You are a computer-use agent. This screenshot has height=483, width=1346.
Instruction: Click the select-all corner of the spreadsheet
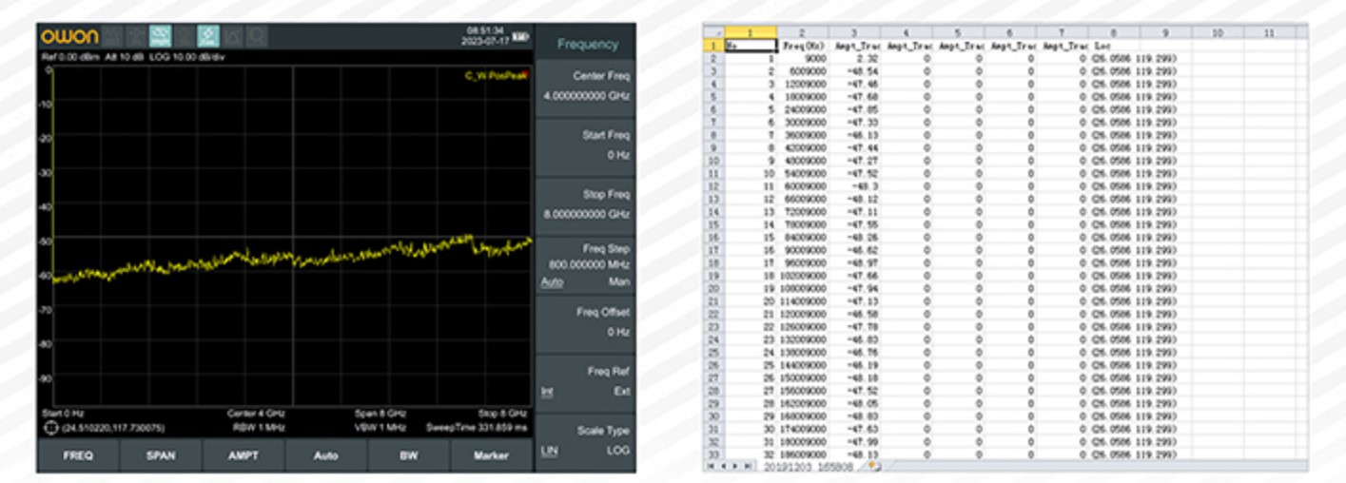714,32
